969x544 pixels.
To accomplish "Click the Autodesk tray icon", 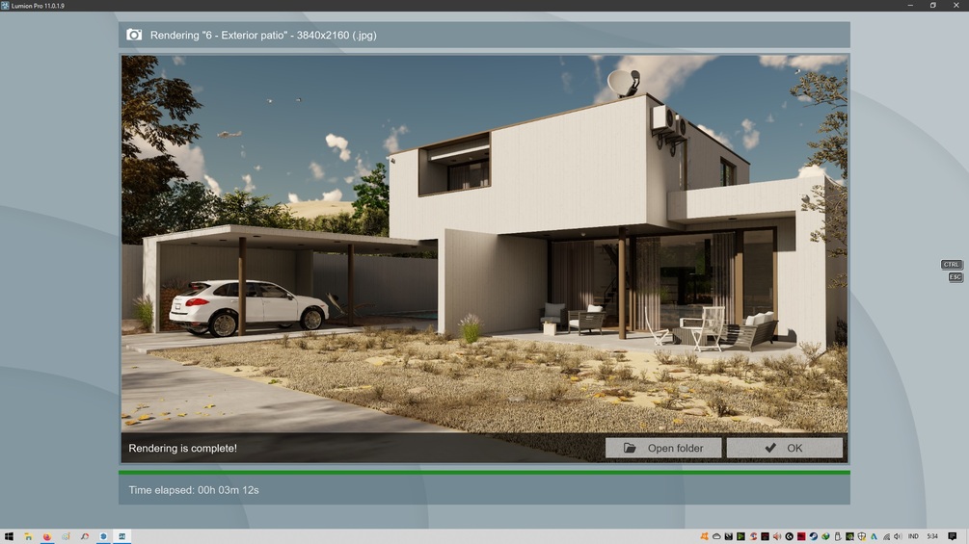I will pos(874,536).
